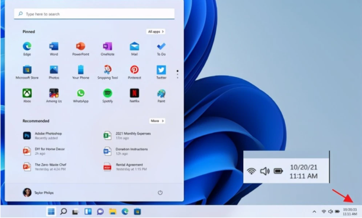Screen dimensions: 362x218
Task: Open the Snipping Tool app
Action: [107, 70]
